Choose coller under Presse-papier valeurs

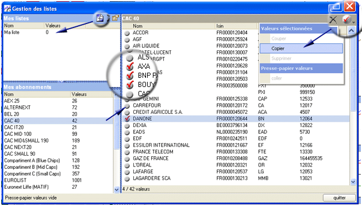pyautogui.click(x=301, y=78)
